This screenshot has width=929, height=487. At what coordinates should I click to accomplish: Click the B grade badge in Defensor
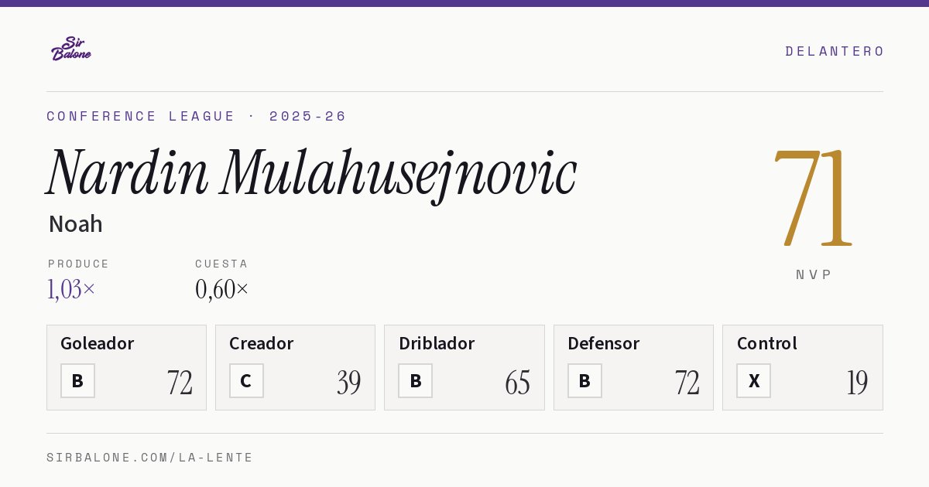584,381
